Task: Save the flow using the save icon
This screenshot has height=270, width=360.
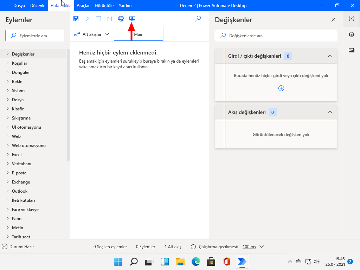Action: [x=76, y=19]
